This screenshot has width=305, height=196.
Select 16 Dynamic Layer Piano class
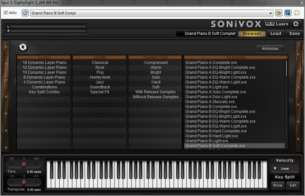click(44, 62)
